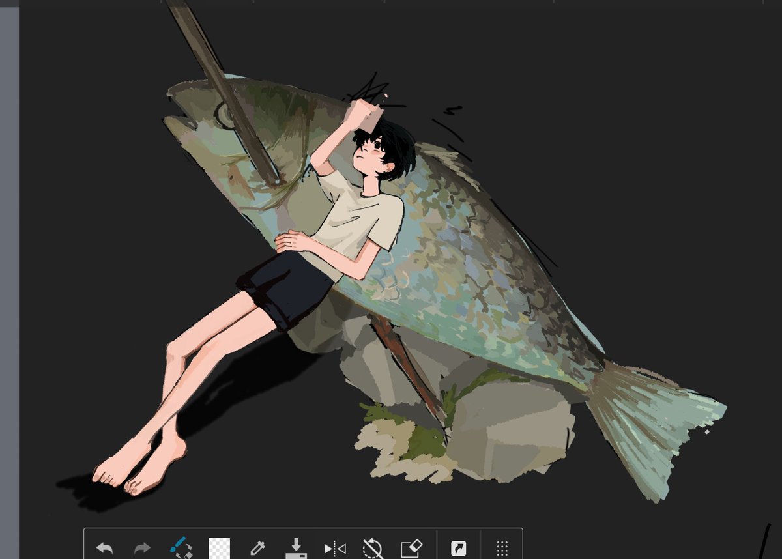Click the Clear Layer eraser icon
Image resolution: width=782 pixels, height=559 pixels.
[x=412, y=548]
